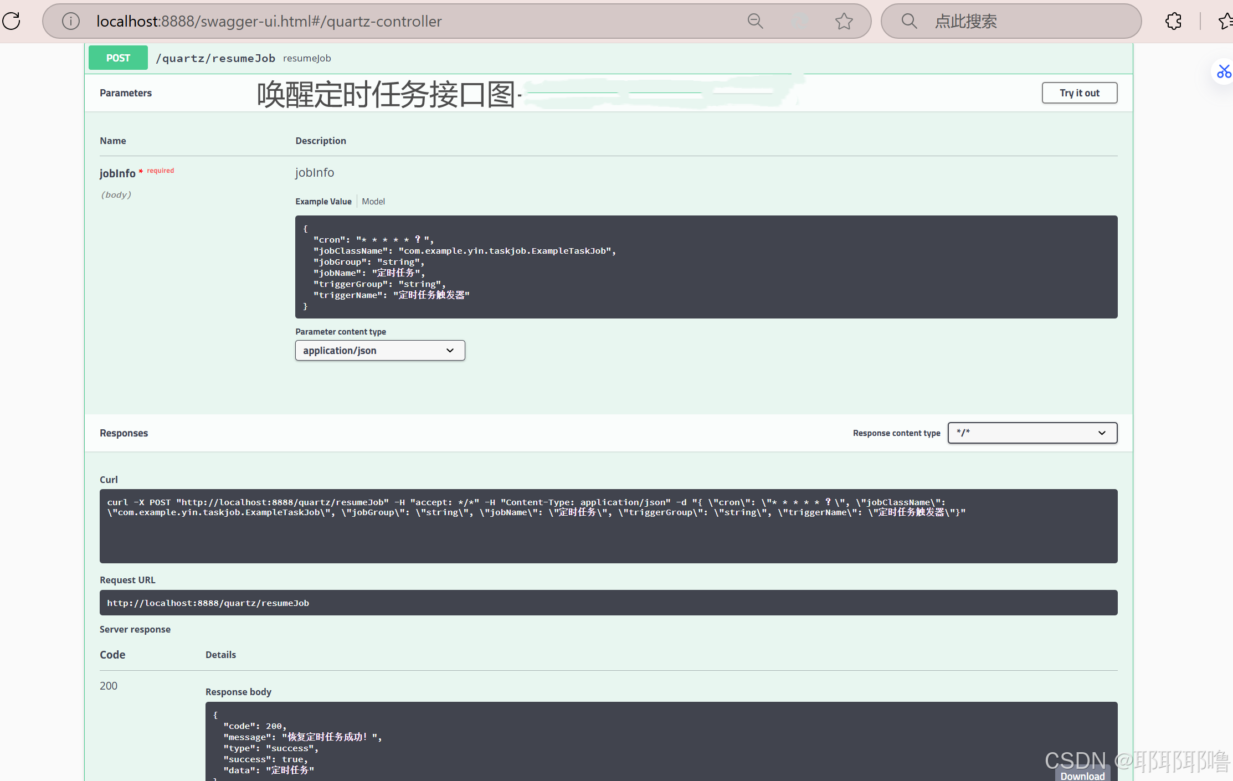The image size is (1233, 781).
Task: Click the curl command code block
Action: (608, 526)
